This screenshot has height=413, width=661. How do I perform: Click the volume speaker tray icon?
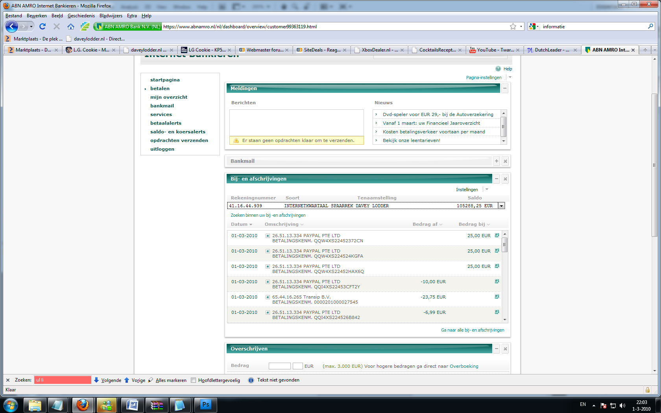click(622, 405)
